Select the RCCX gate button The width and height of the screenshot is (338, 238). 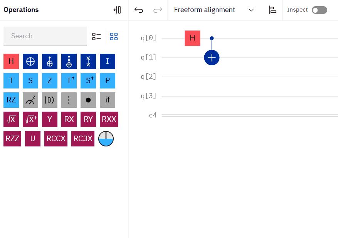[56, 139]
